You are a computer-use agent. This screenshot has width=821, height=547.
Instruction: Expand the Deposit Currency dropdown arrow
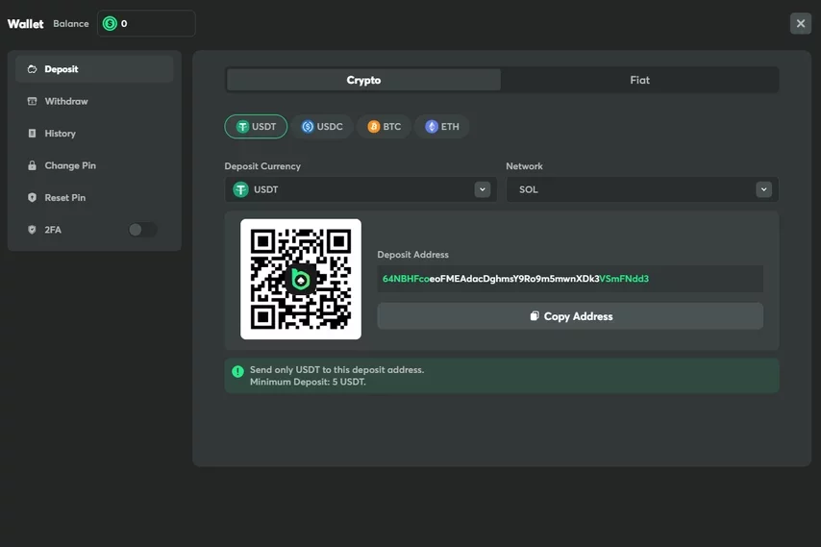[483, 189]
